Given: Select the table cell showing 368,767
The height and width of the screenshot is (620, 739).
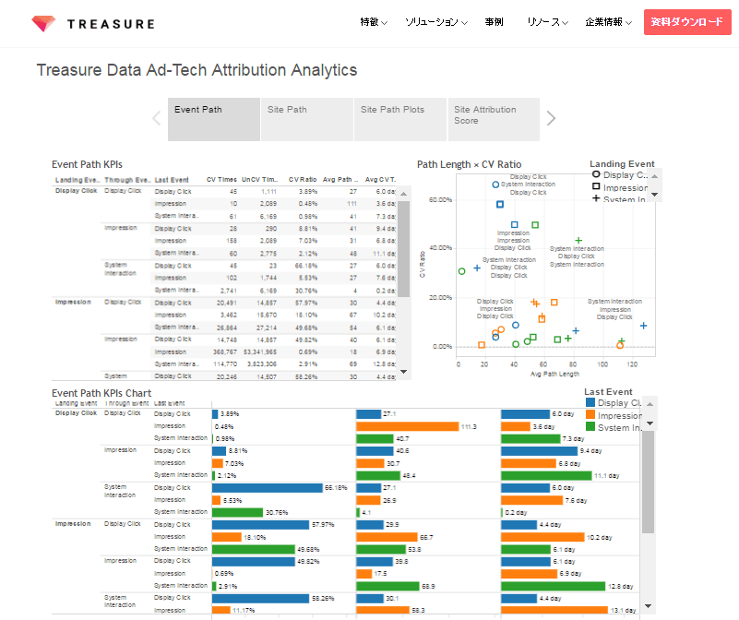Looking at the screenshot, I should pos(225,352).
